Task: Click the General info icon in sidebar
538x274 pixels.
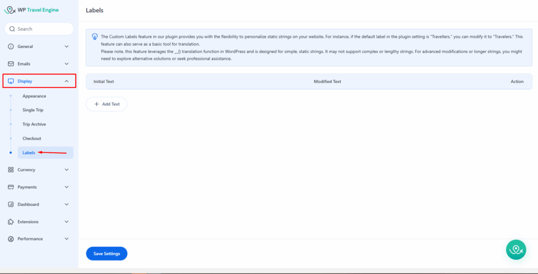Action: pos(11,46)
